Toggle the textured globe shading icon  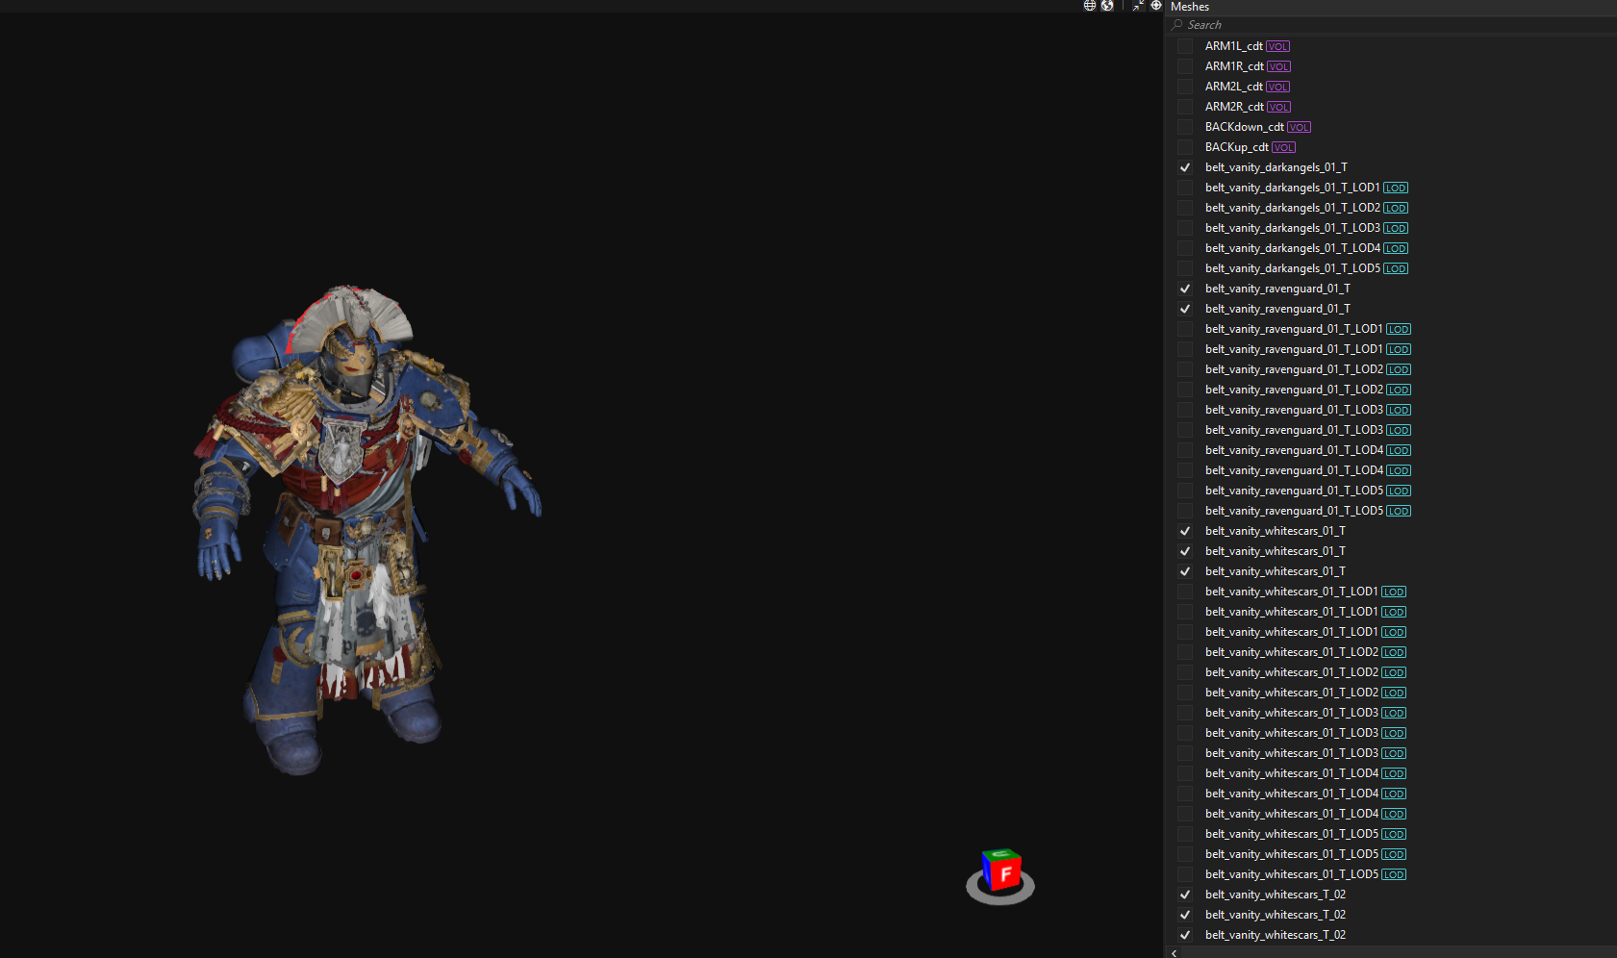[1107, 6]
